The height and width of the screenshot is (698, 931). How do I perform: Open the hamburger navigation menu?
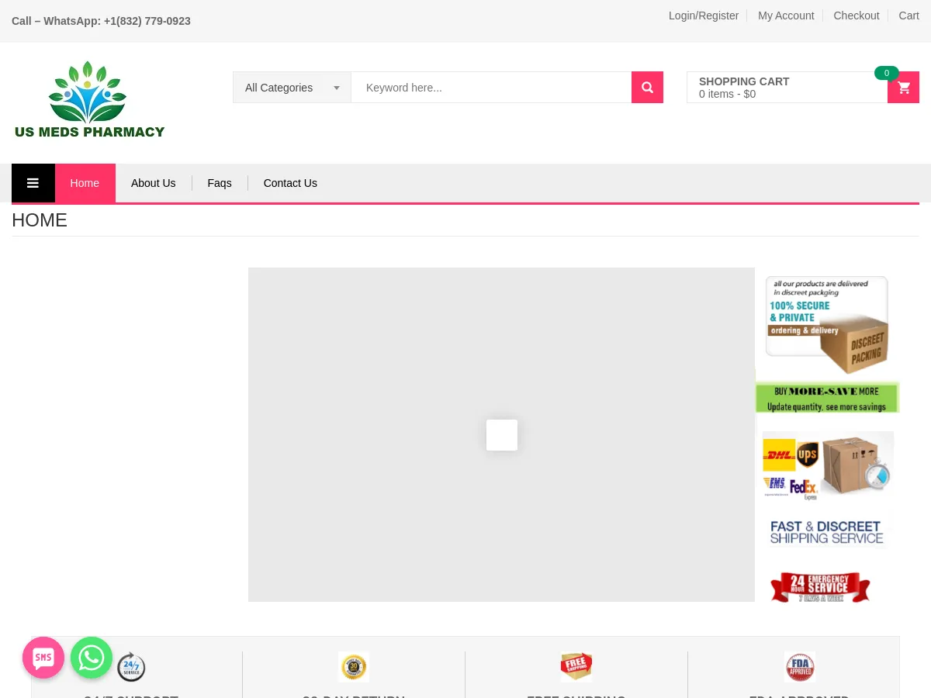coord(33,183)
